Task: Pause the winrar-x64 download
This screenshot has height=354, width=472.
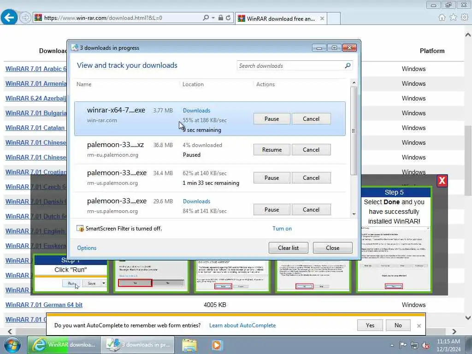Action: [x=271, y=118]
